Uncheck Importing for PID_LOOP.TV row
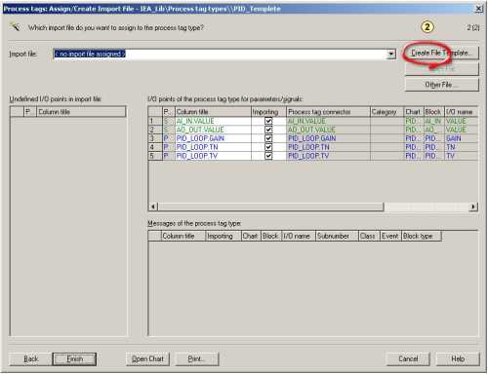The width and height of the screenshot is (488, 374). coord(268,156)
